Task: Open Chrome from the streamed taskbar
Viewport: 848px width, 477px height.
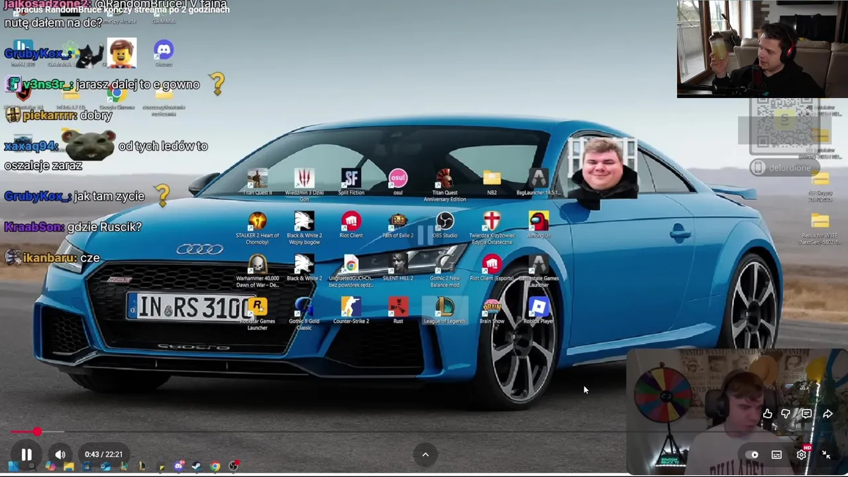Action: (x=215, y=466)
